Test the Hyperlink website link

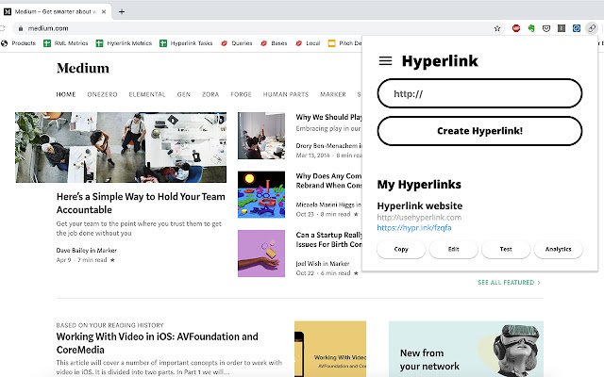click(506, 249)
